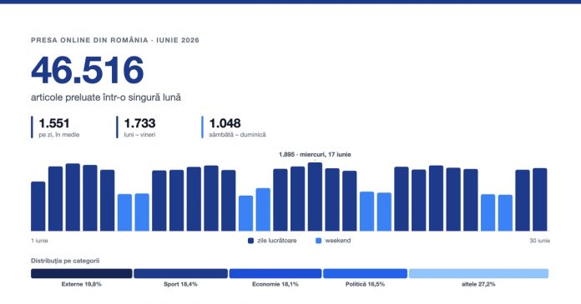Click the 'Distribuția pe categorii' heading

(x=65, y=261)
